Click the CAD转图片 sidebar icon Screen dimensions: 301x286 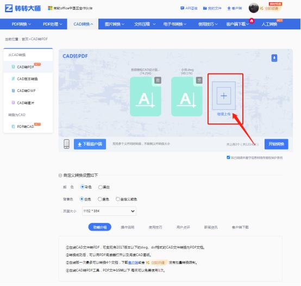click(13, 103)
